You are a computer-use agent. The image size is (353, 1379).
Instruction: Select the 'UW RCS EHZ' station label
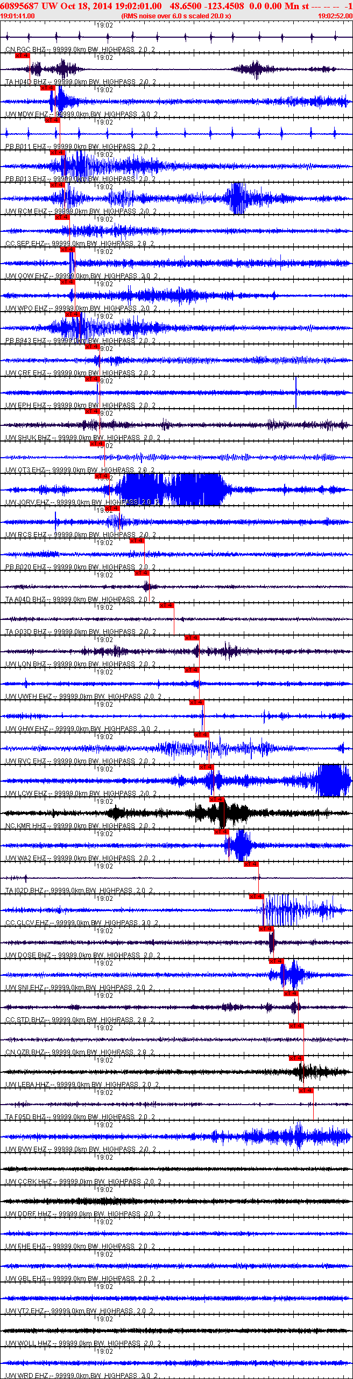point(26,535)
